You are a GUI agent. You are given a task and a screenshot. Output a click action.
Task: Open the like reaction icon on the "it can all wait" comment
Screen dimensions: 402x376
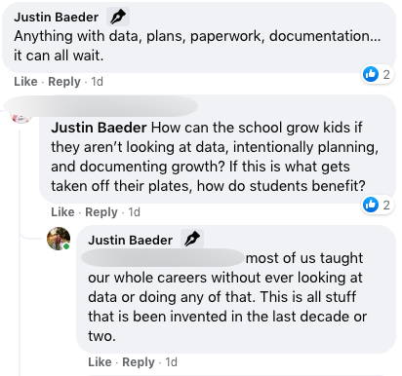[x=371, y=74]
